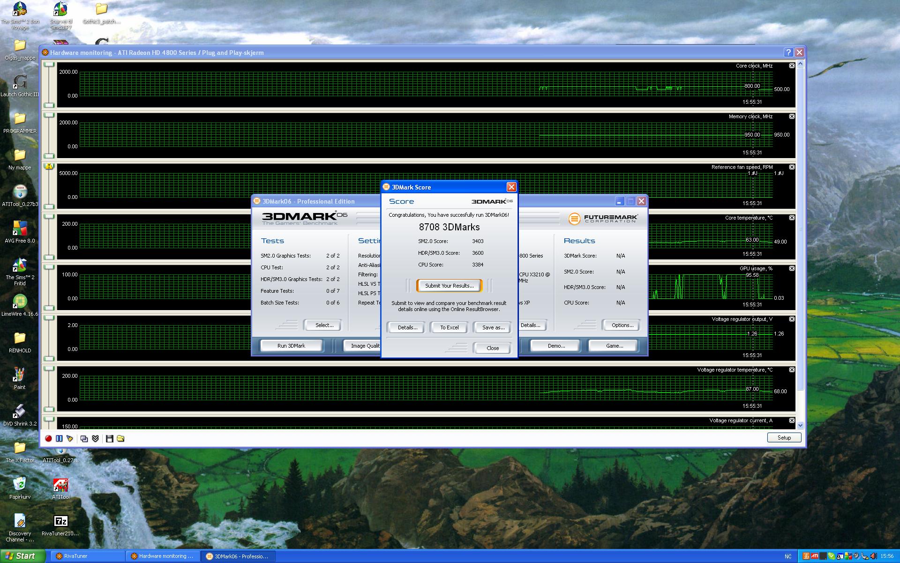The height and width of the screenshot is (563, 900).
Task: Select the Discovery Channel desktop shortcut
Action: point(20,528)
